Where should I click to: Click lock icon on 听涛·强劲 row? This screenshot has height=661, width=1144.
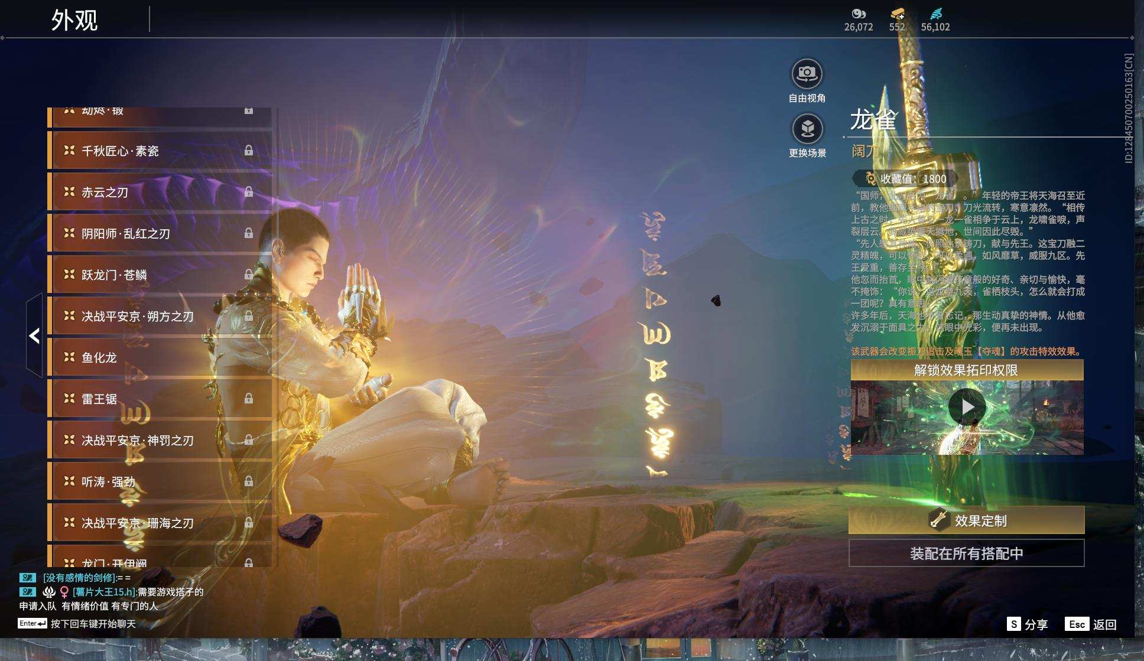coord(249,481)
